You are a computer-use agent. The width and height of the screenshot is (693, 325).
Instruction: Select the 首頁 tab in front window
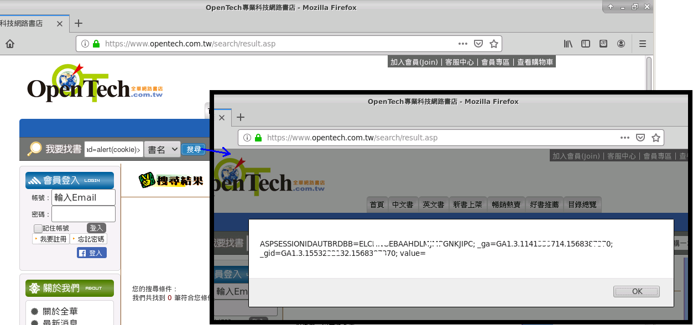[377, 204]
